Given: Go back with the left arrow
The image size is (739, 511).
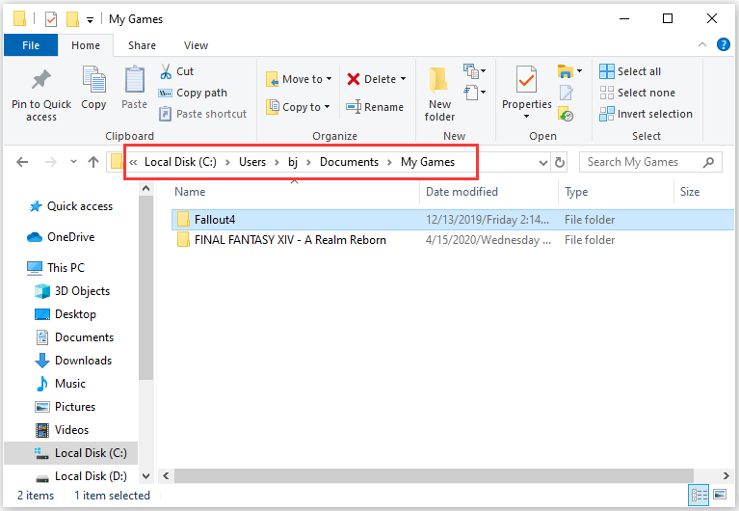Looking at the screenshot, I should (22, 162).
